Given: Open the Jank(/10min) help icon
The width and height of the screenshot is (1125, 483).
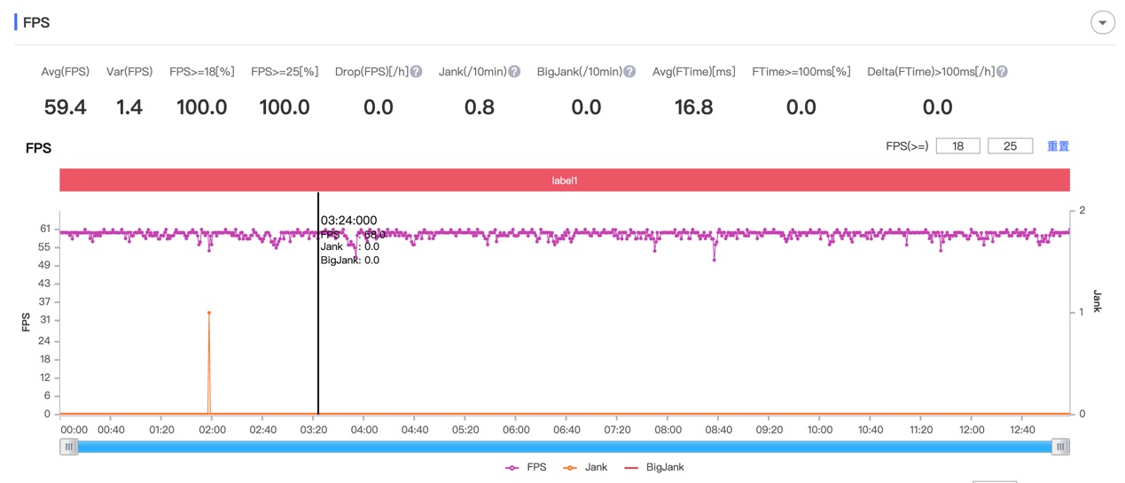Looking at the screenshot, I should pos(514,72).
